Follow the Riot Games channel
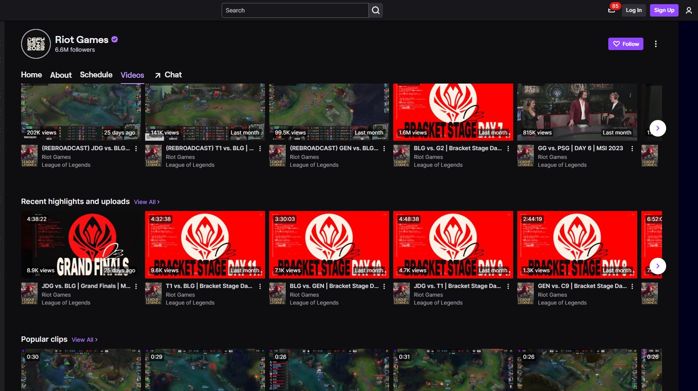698x391 pixels. pyautogui.click(x=626, y=44)
